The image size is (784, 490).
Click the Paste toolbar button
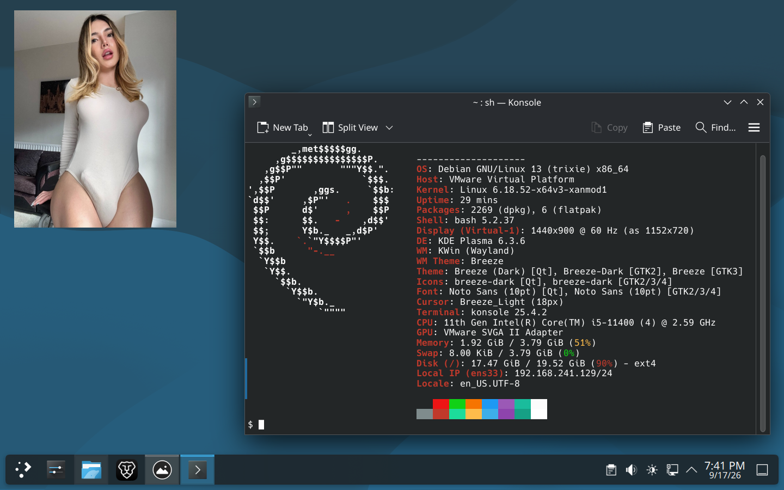tap(661, 127)
